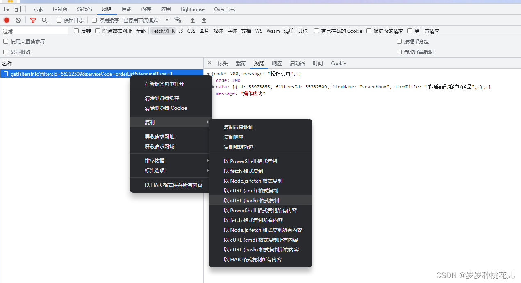Switch to the 控制台 panel tab
The height and width of the screenshot is (283, 521).
pyautogui.click(x=60, y=9)
